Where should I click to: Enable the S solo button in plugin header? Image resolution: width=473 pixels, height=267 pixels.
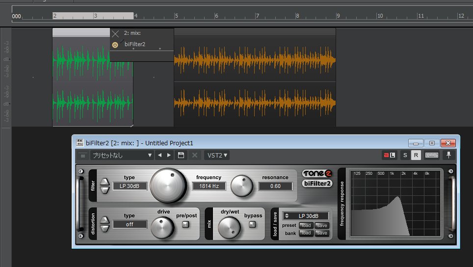(x=405, y=155)
